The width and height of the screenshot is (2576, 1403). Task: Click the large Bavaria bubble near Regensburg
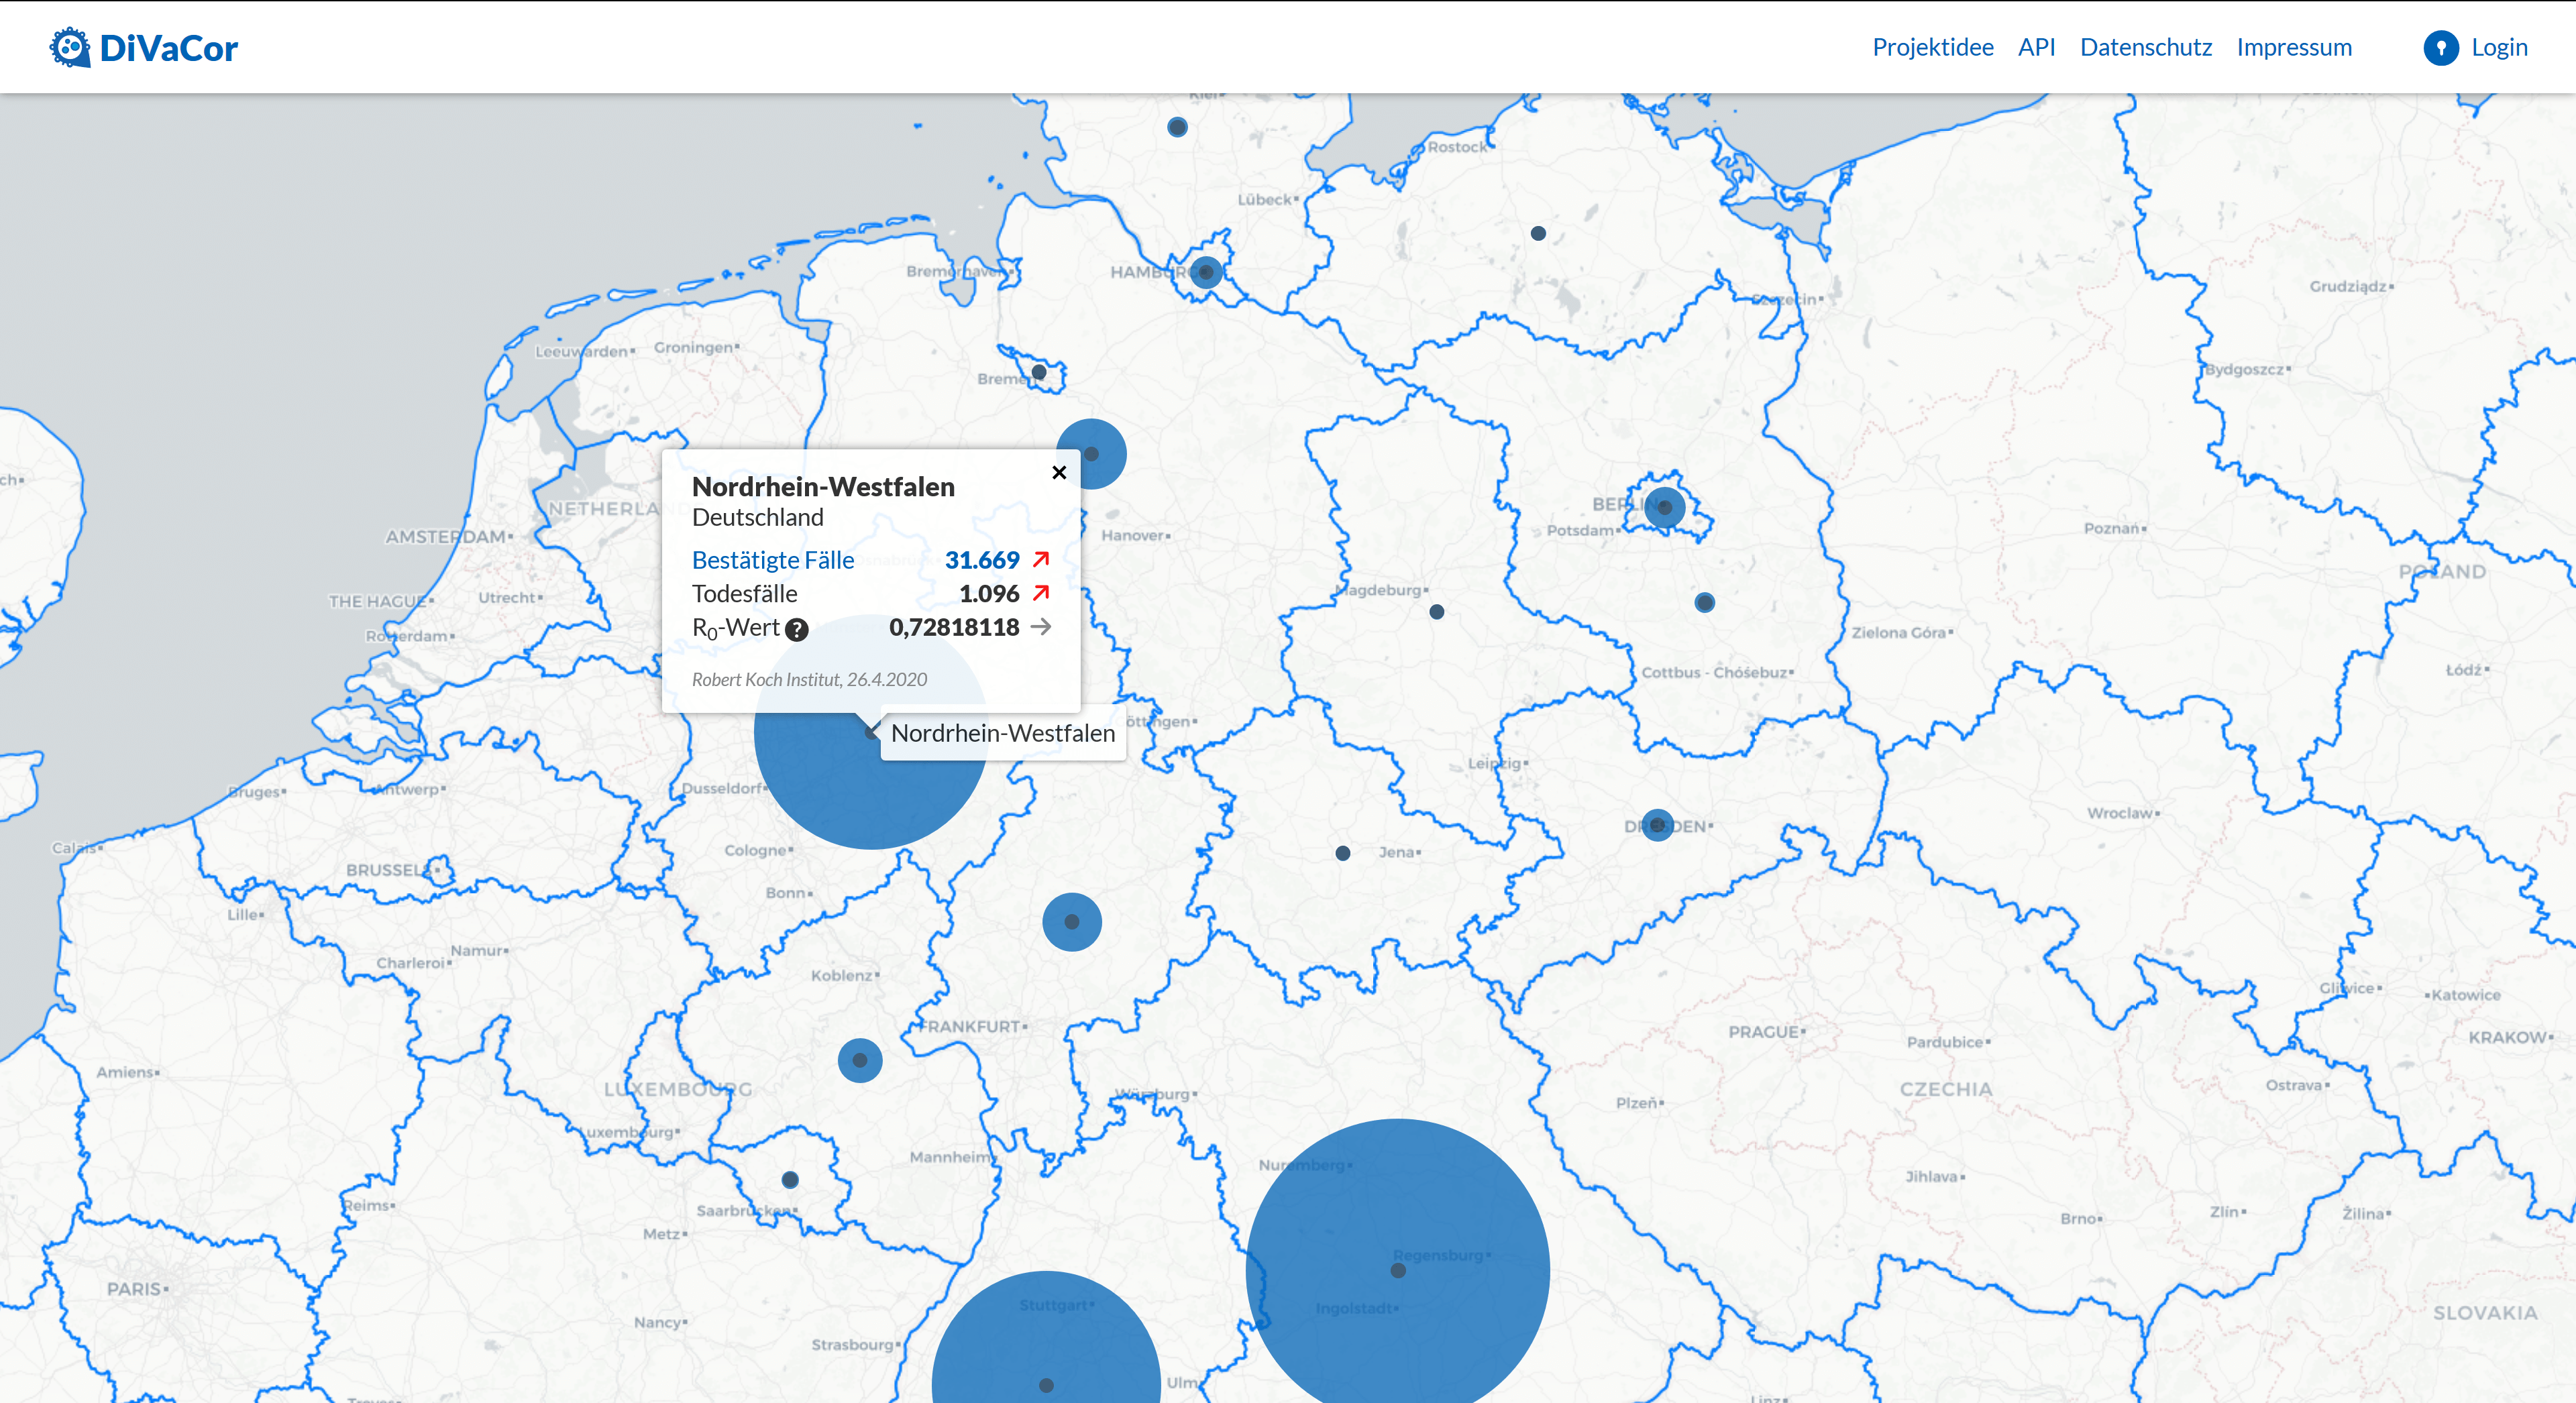click(x=1397, y=1269)
